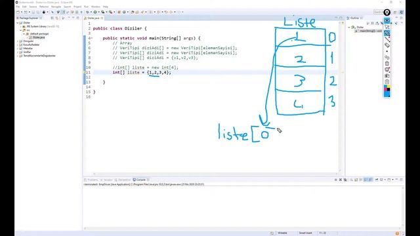Expand the Donguler project
The image size is (420, 236).
tap(18, 41)
